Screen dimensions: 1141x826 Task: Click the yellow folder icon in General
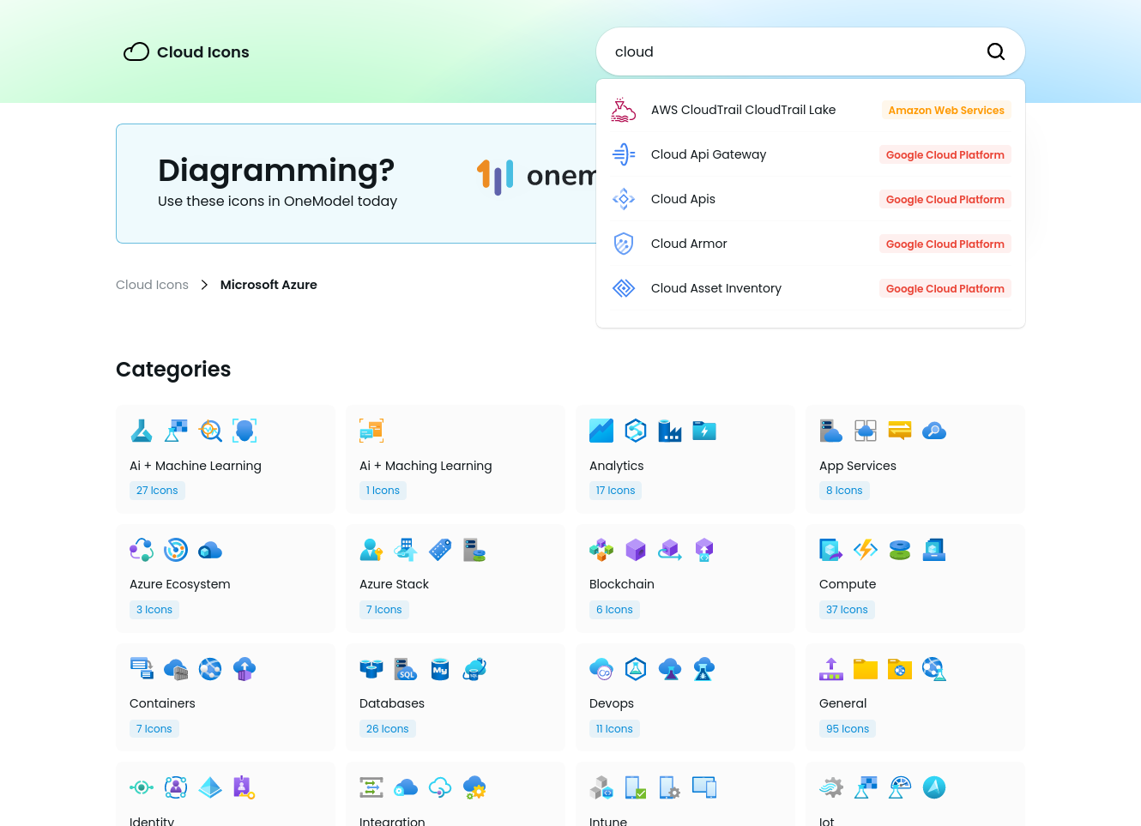tap(866, 669)
